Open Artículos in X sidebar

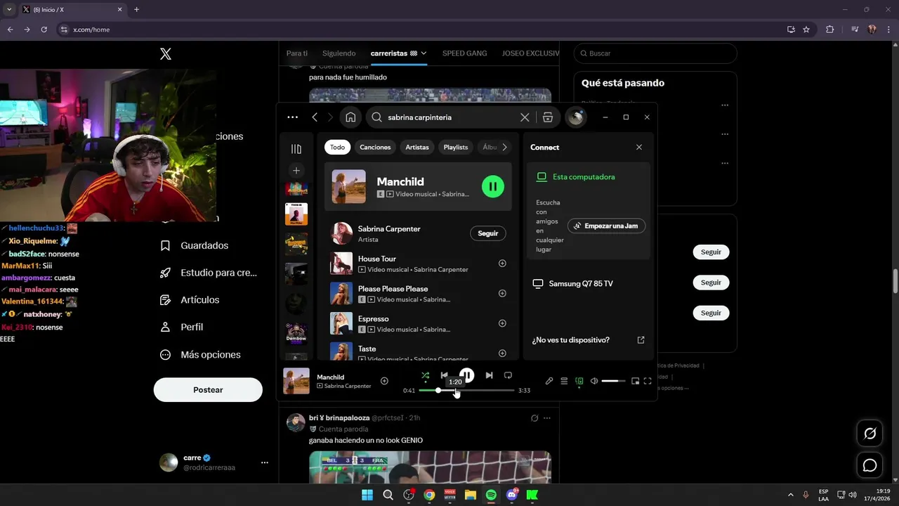point(190,300)
